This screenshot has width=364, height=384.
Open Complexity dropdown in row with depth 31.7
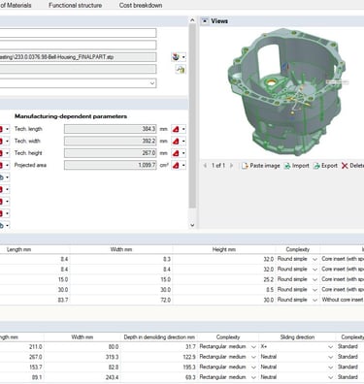coord(253,347)
